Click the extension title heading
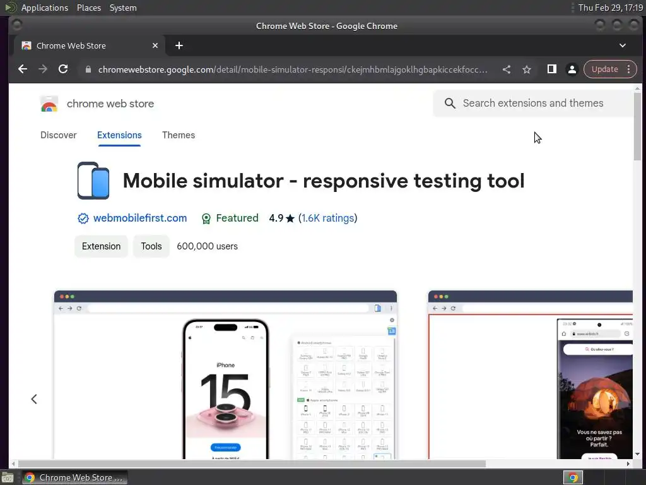 pos(324,181)
